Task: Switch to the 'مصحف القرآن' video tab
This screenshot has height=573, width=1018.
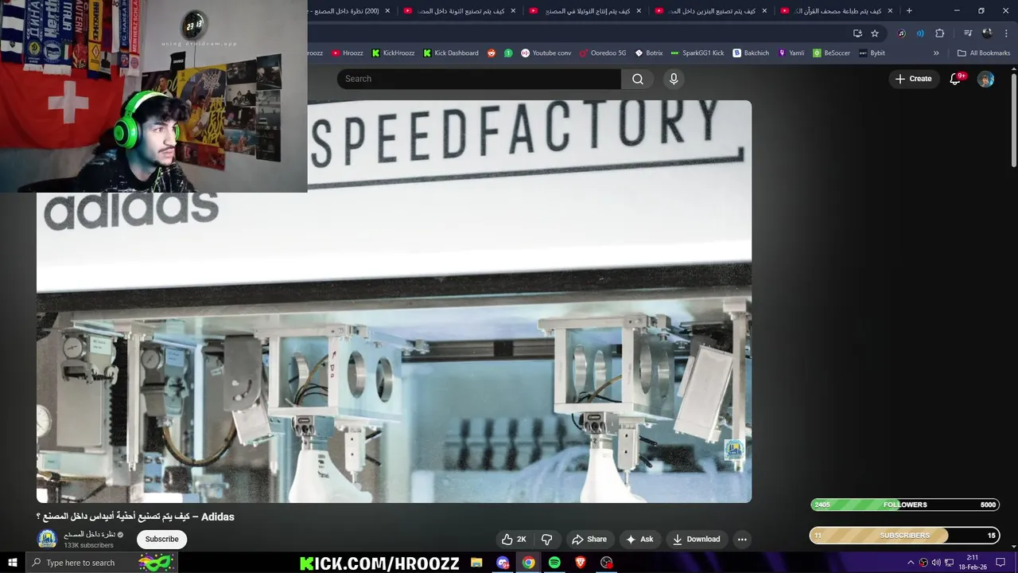Action: point(837,11)
